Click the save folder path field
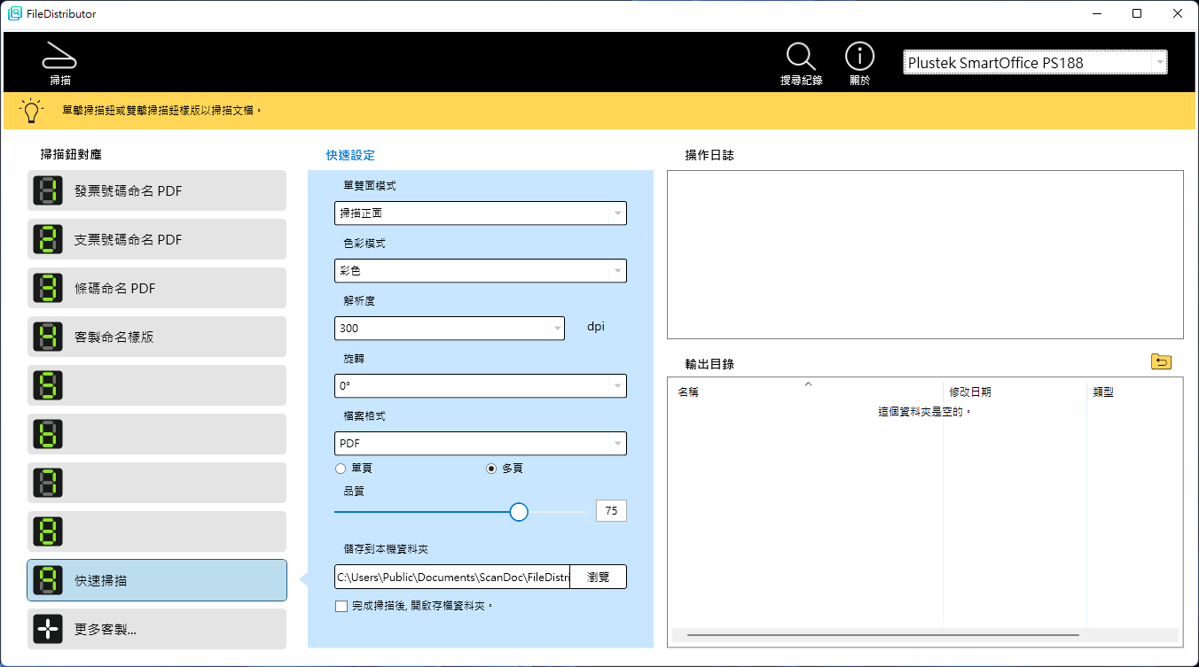 pos(452,577)
